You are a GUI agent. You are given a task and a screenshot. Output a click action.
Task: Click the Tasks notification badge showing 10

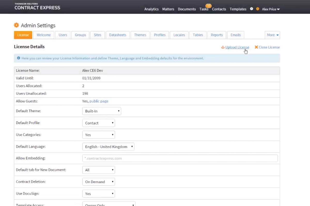pyautogui.click(x=208, y=6)
